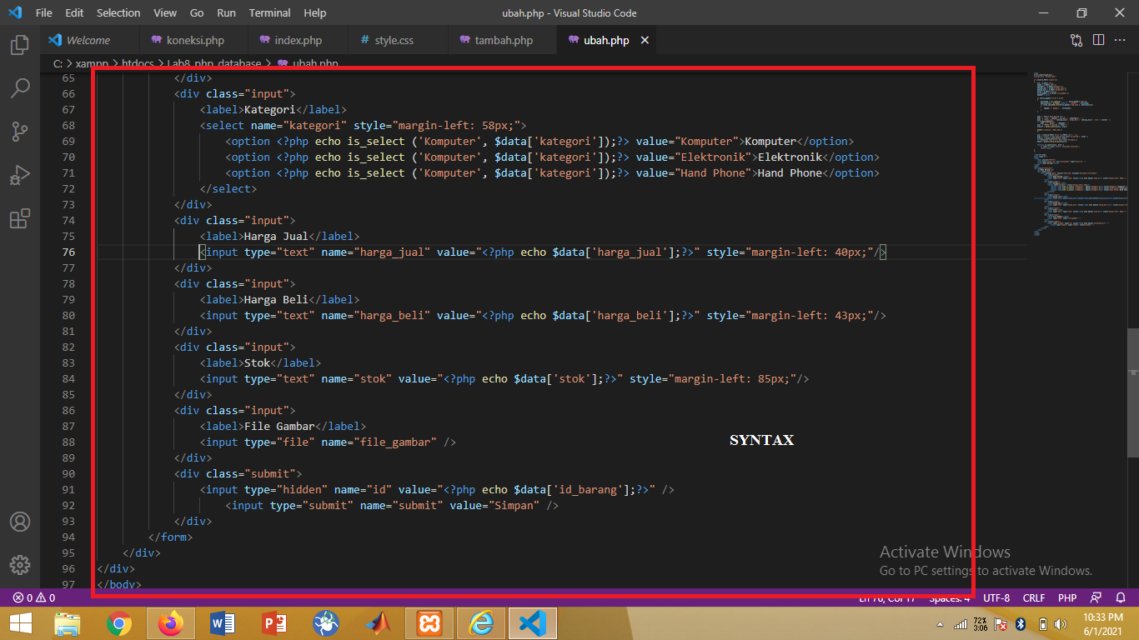Open the Search panel
This screenshot has width=1139, height=640.
point(19,87)
